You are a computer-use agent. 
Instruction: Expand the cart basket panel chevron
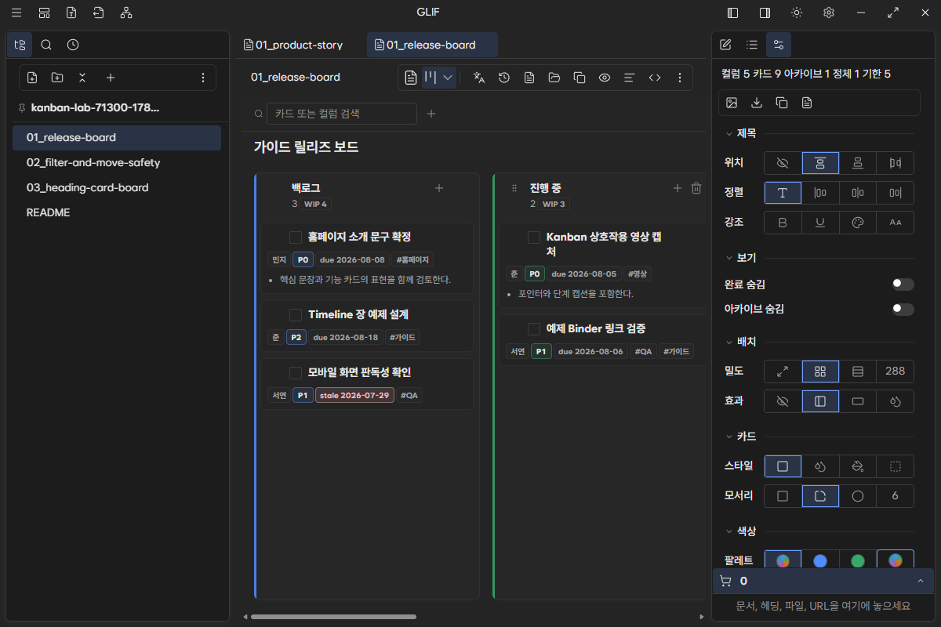921,581
